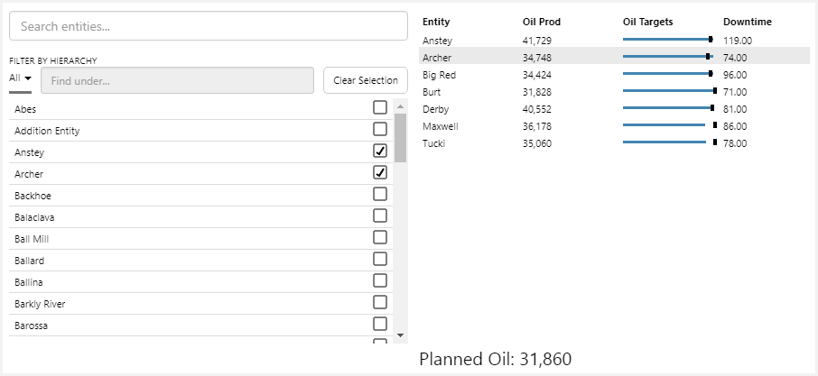The width and height of the screenshot is (818, 376).
Task: Uncheck the Anstey checkbox
Action: [x=380, y=151]
